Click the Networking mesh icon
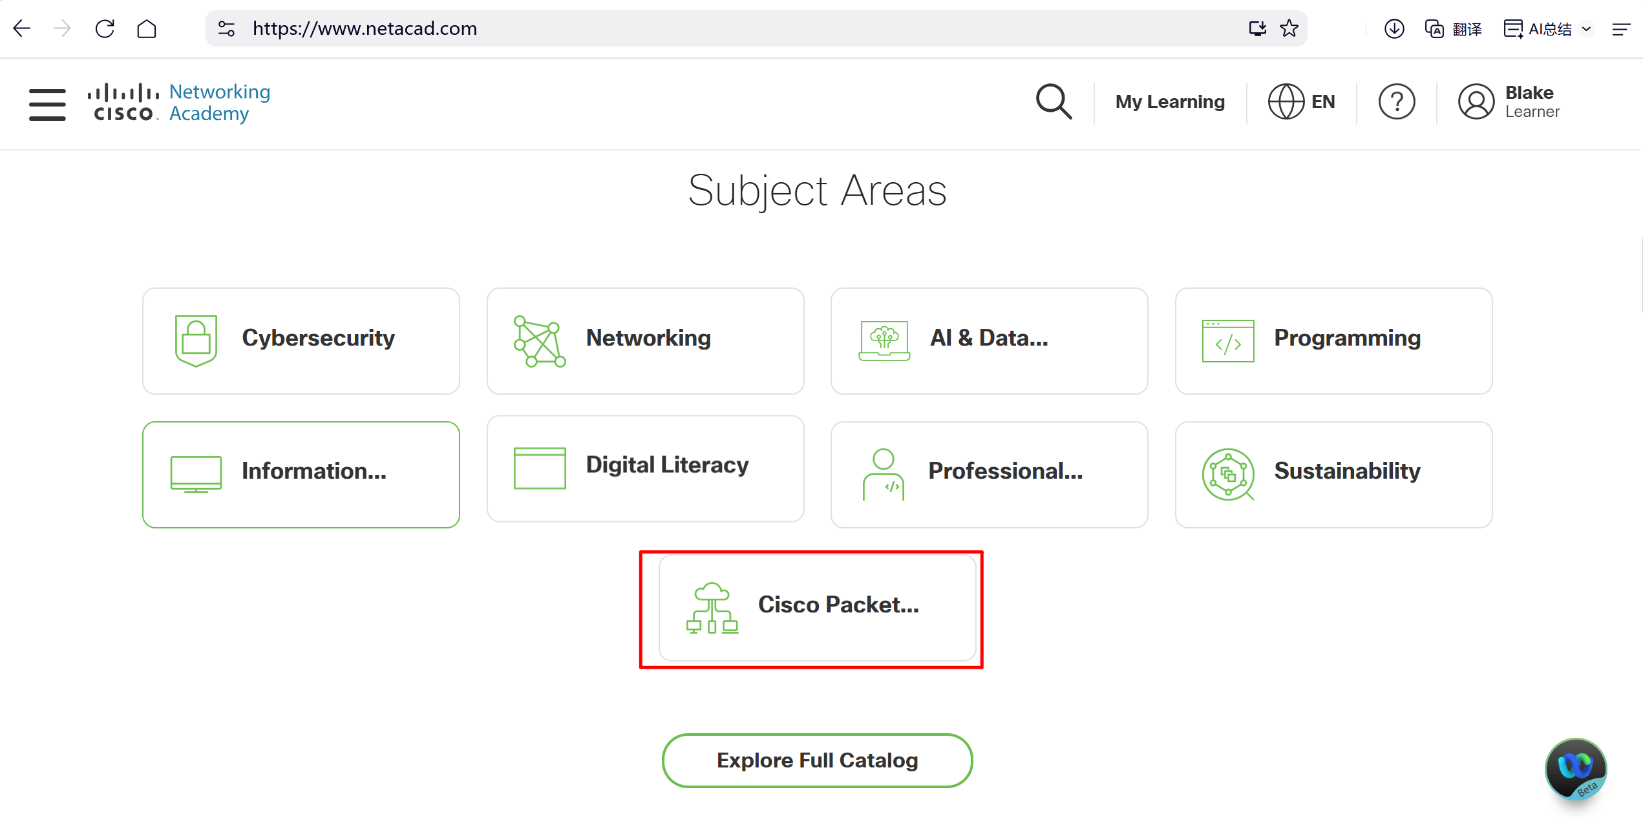This screenshot has height=834, width=1643. coord(540,341)
